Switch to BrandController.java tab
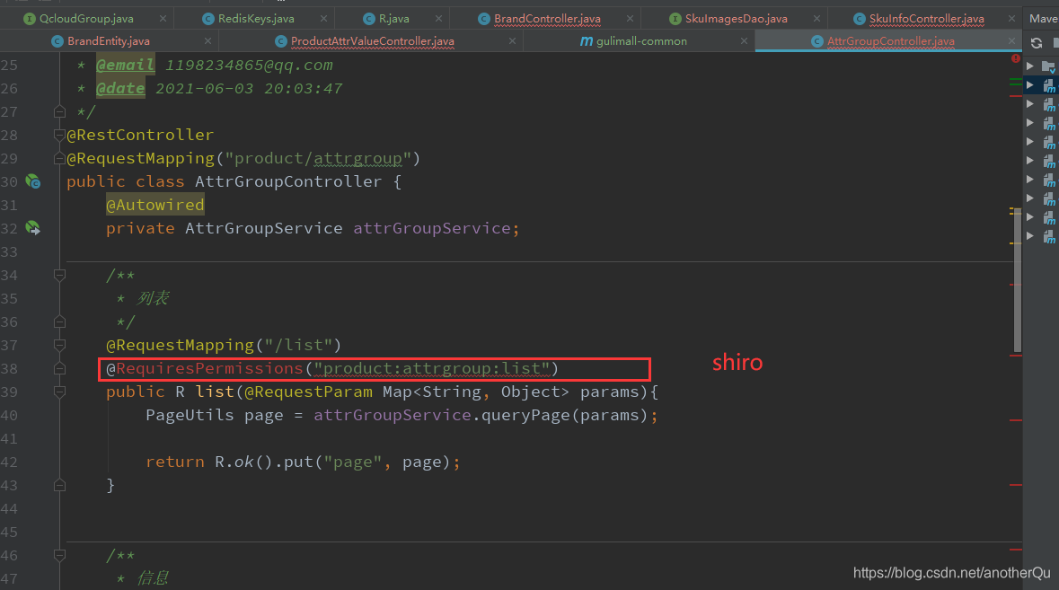 point(547,19)
